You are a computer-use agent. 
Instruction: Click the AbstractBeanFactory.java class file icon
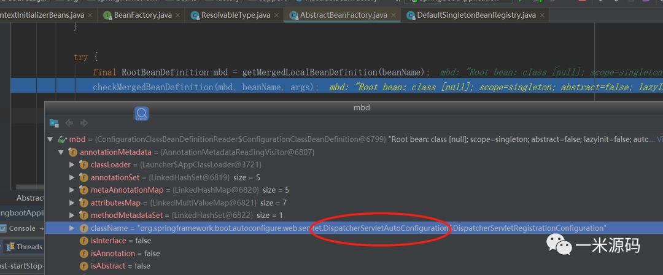coord(293,16)
